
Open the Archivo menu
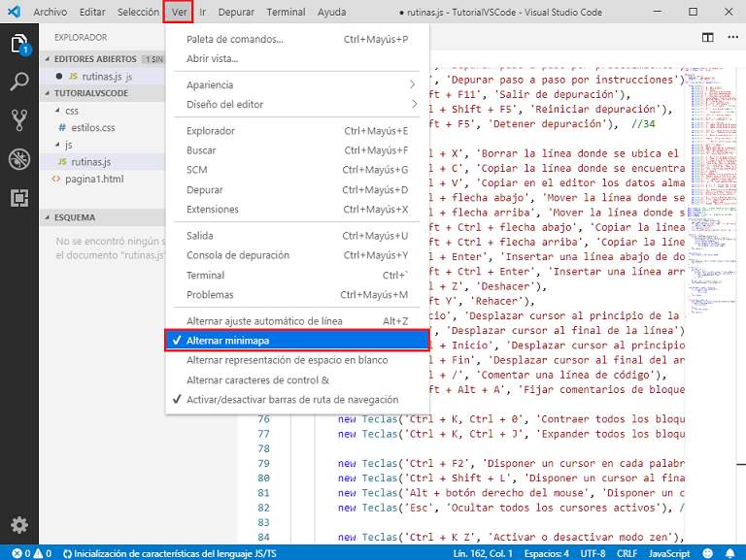point(50,12)
